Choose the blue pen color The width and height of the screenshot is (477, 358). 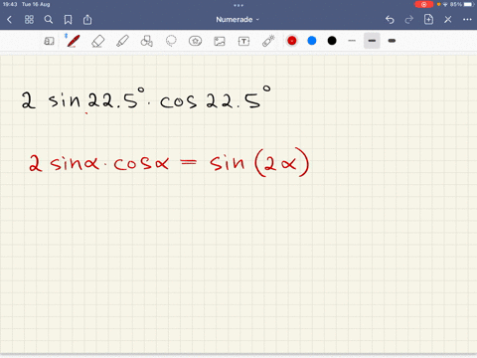(x=312, y=41)
